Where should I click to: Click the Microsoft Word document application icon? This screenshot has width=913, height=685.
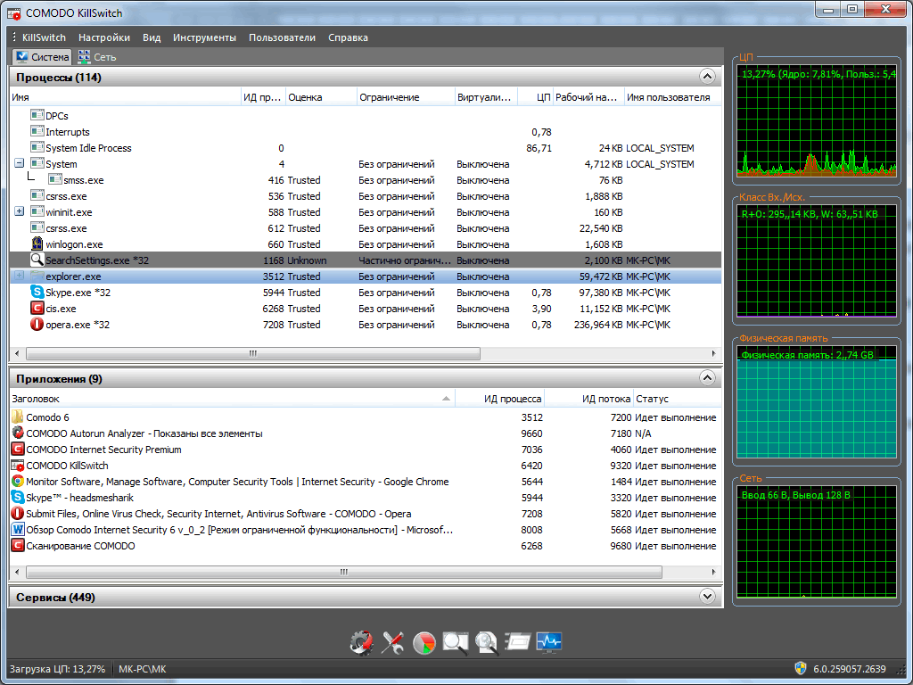click(x=18, y=530)
